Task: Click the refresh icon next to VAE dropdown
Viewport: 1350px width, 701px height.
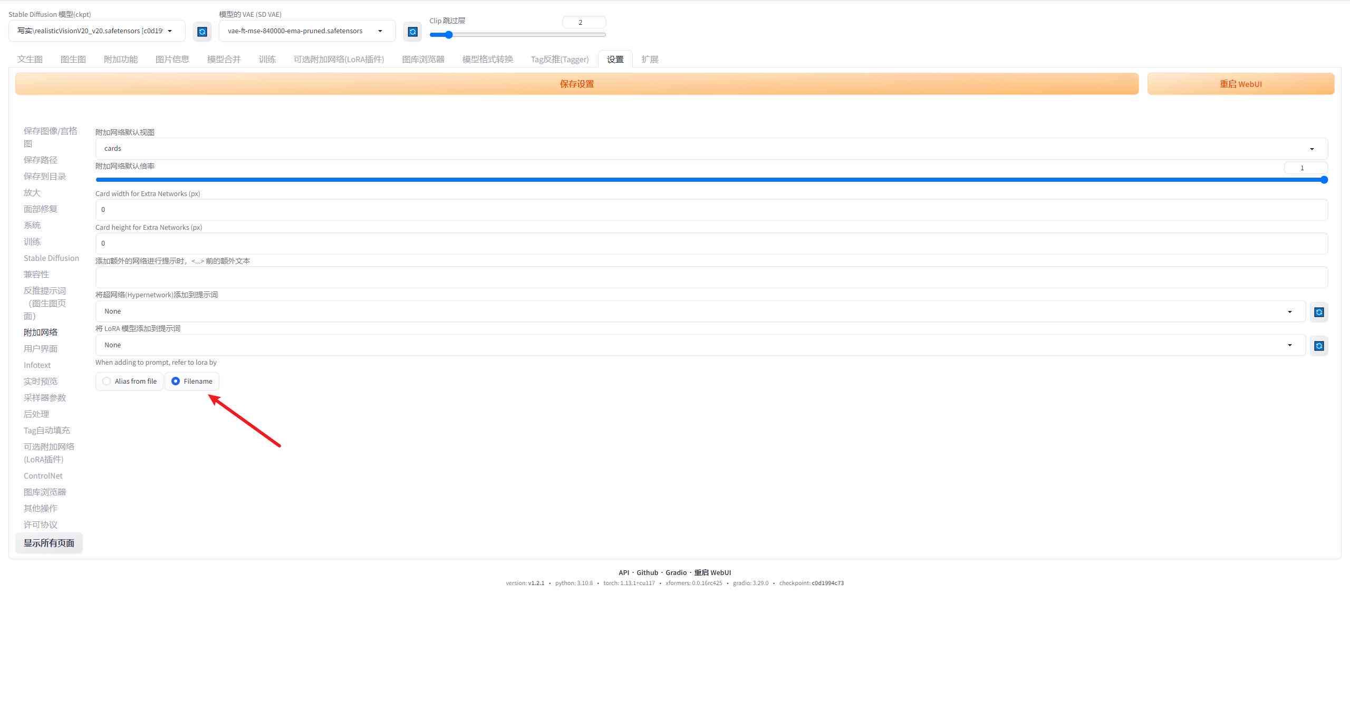Action: 412,31
